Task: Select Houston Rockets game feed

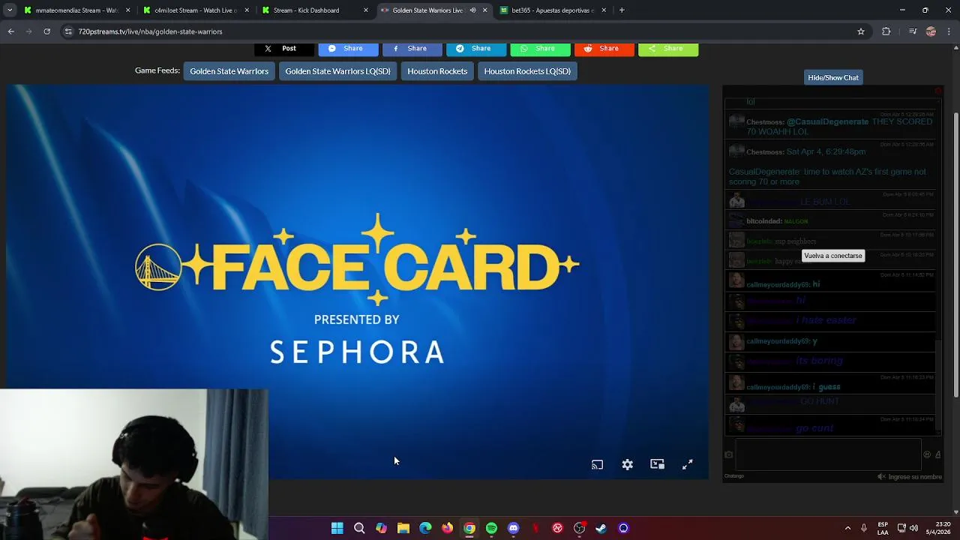Action: click(x=437, y=71)
